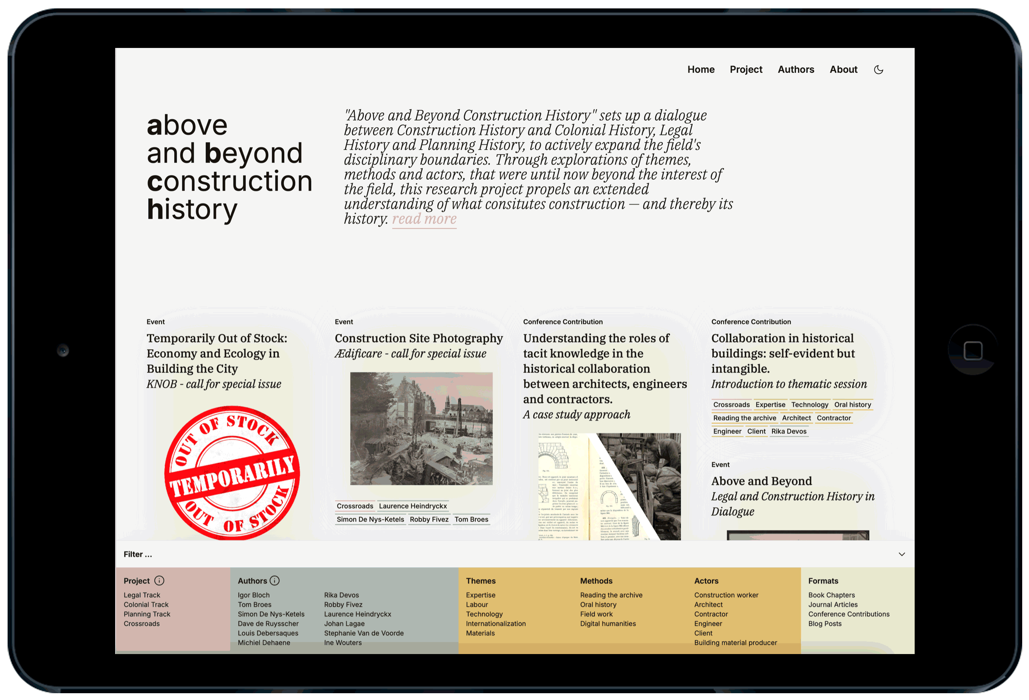Select Technology tag on Collaboration card
1029x700 pixels.
coord(810,405)
